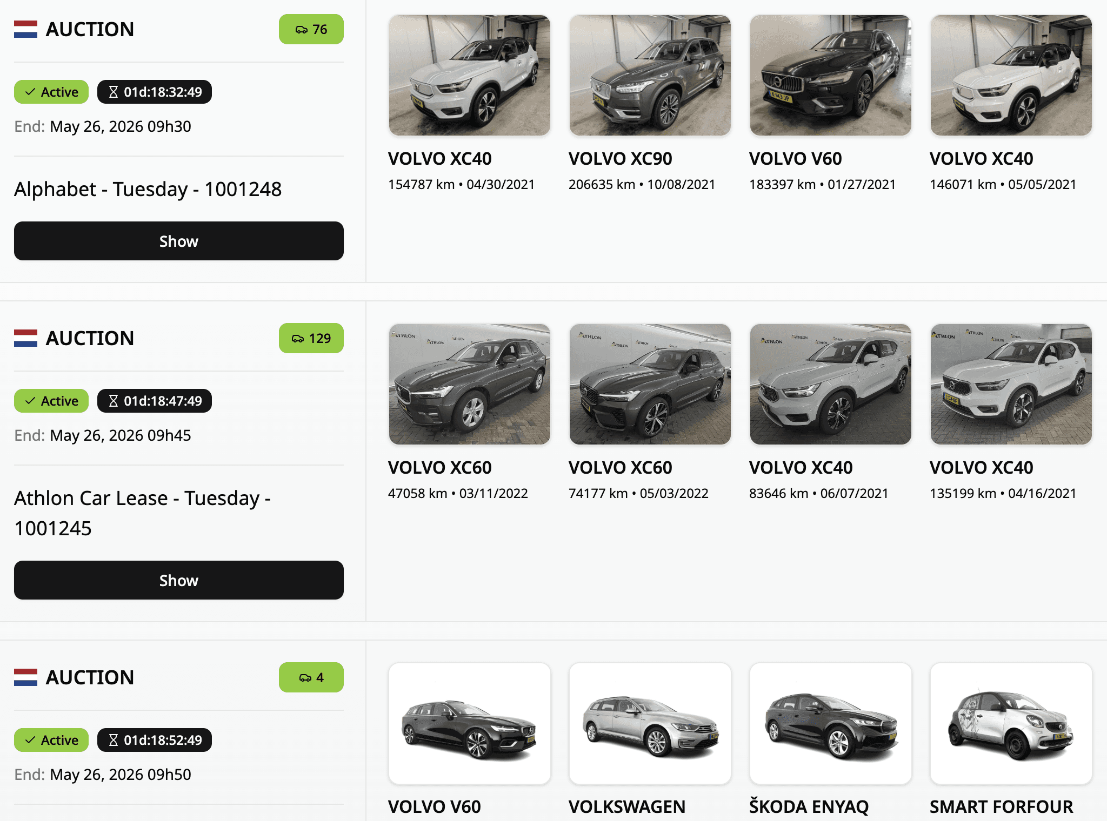Click countdown timer 01d:18:32:49
The image size is (1107, 821).
tap(155, 92)
